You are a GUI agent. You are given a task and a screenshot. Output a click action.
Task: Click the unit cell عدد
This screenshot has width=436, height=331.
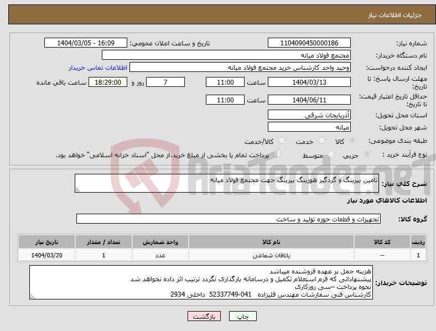[x=160, y=255]
